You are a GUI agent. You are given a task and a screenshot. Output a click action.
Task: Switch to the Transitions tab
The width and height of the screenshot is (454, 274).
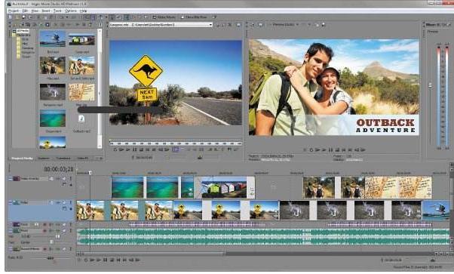(x=63, y=159)
